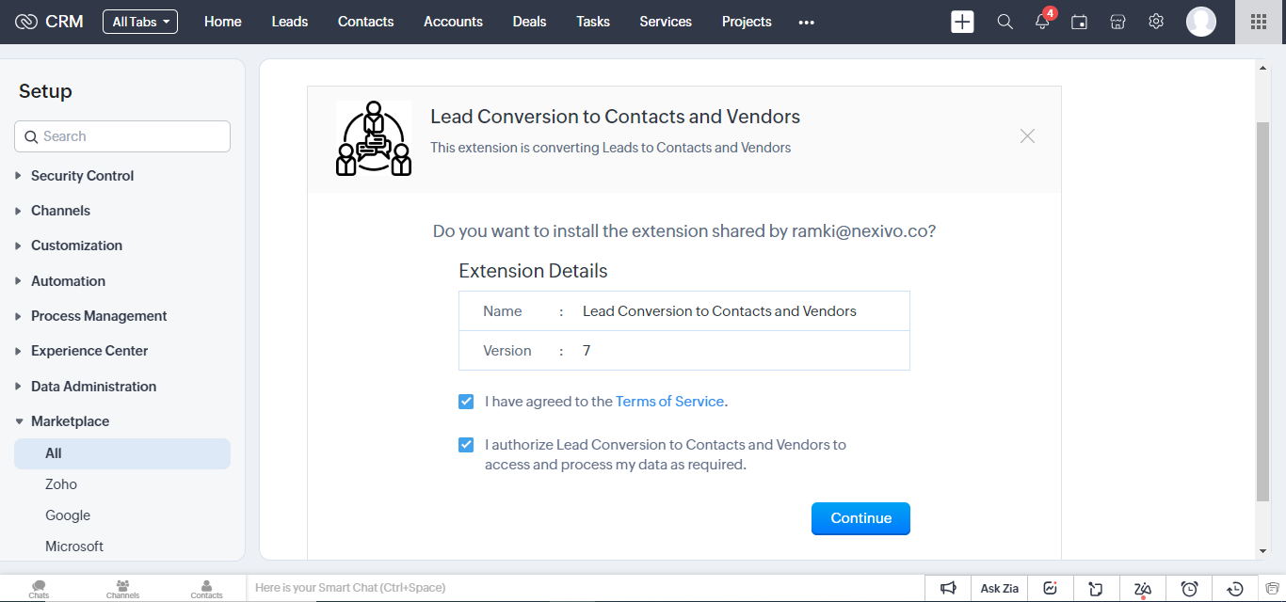Open the notifications bell icon
This screenshot has height=602, width=1286.
pos(1042,22)
